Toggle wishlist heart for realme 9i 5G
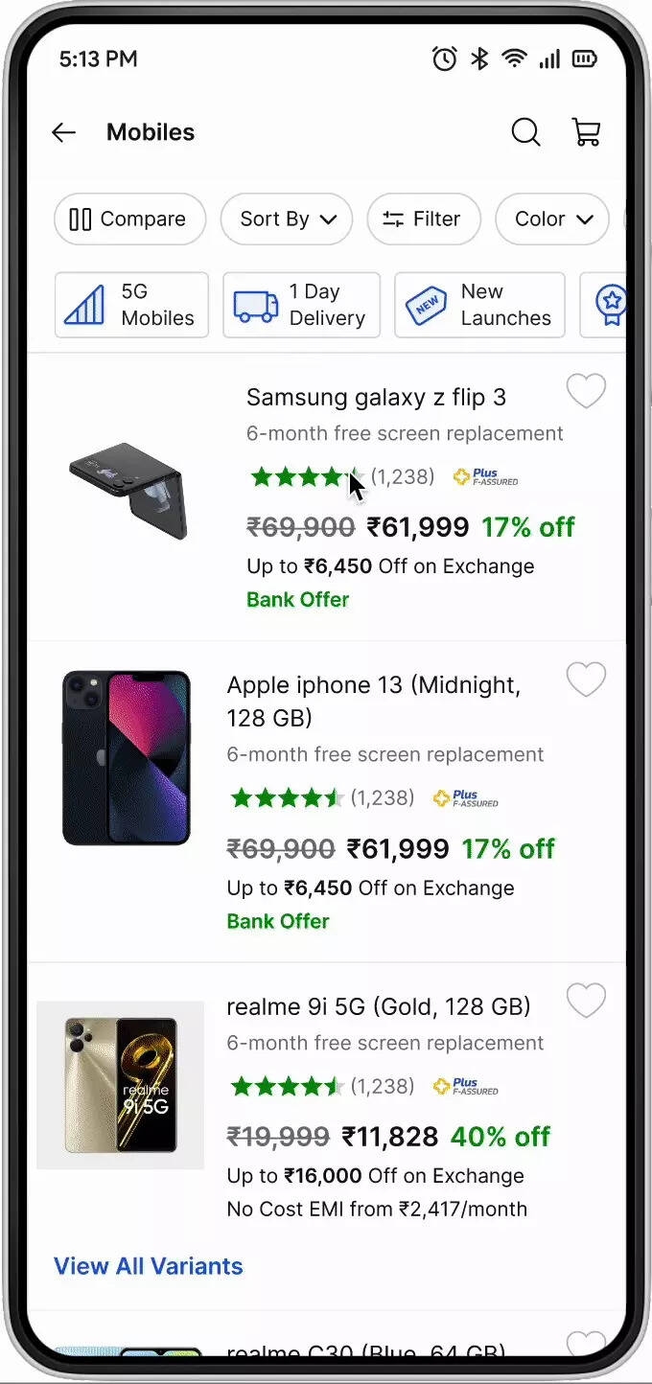652x1384 pixels. [586, 1001]
